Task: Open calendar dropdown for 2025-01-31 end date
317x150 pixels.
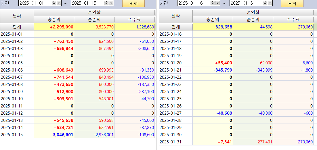Action: (x=270, y=3)
